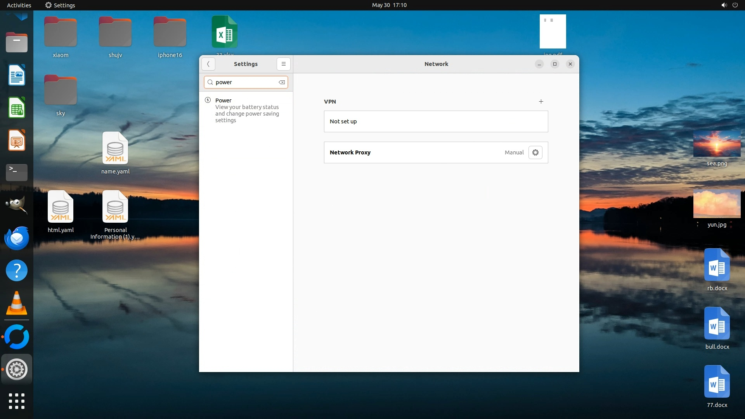745x419 pixels.
Task: Launch VLC media player from dock
Action: (17, 303)
